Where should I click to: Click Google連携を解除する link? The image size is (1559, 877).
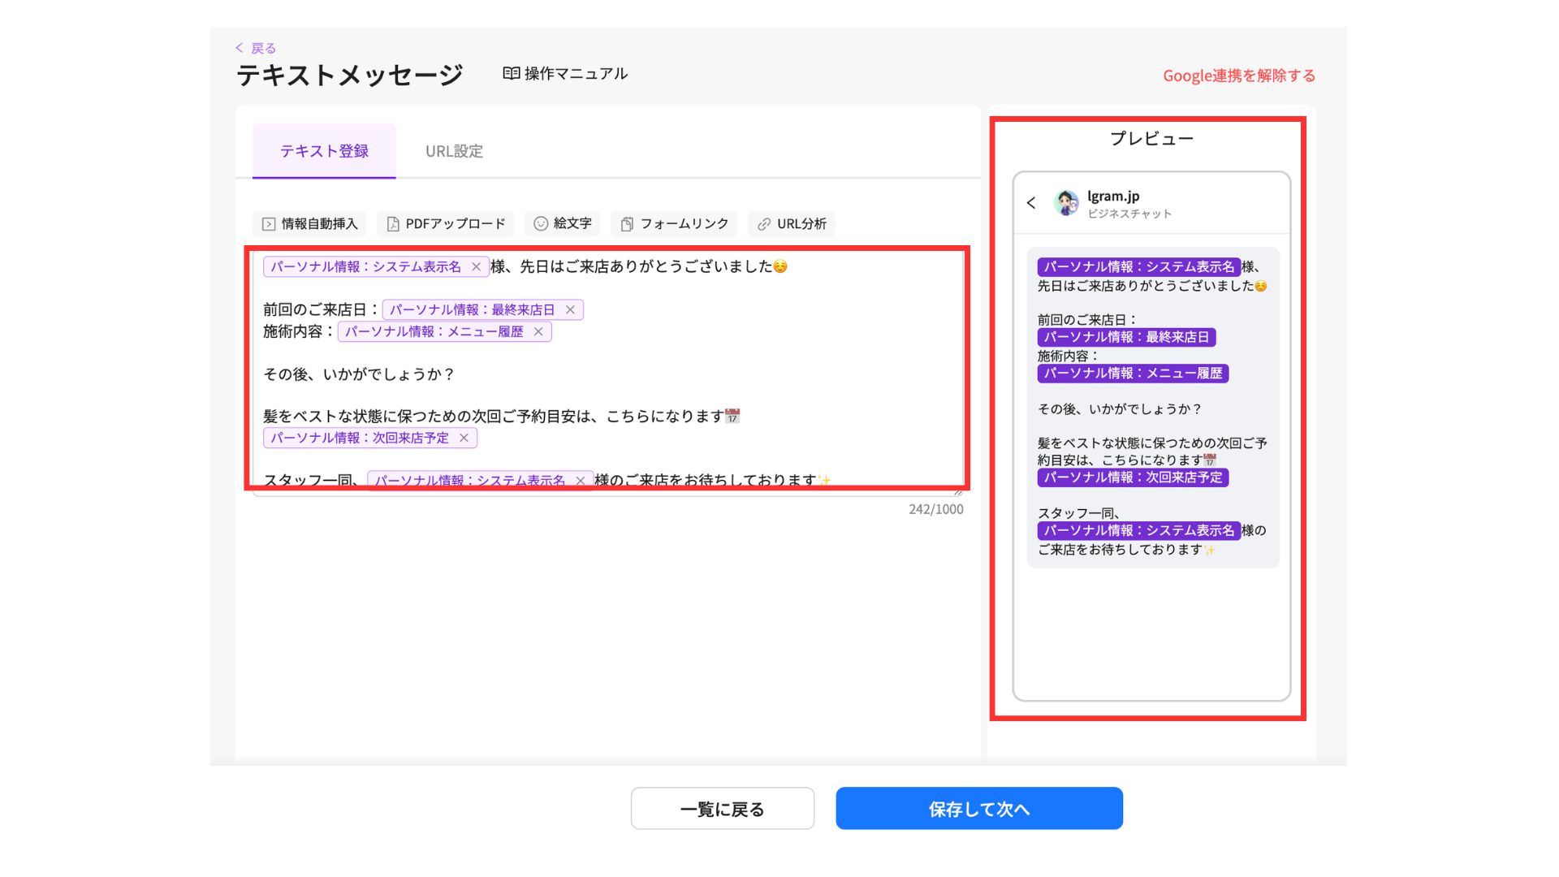[x=1238, y=76]
